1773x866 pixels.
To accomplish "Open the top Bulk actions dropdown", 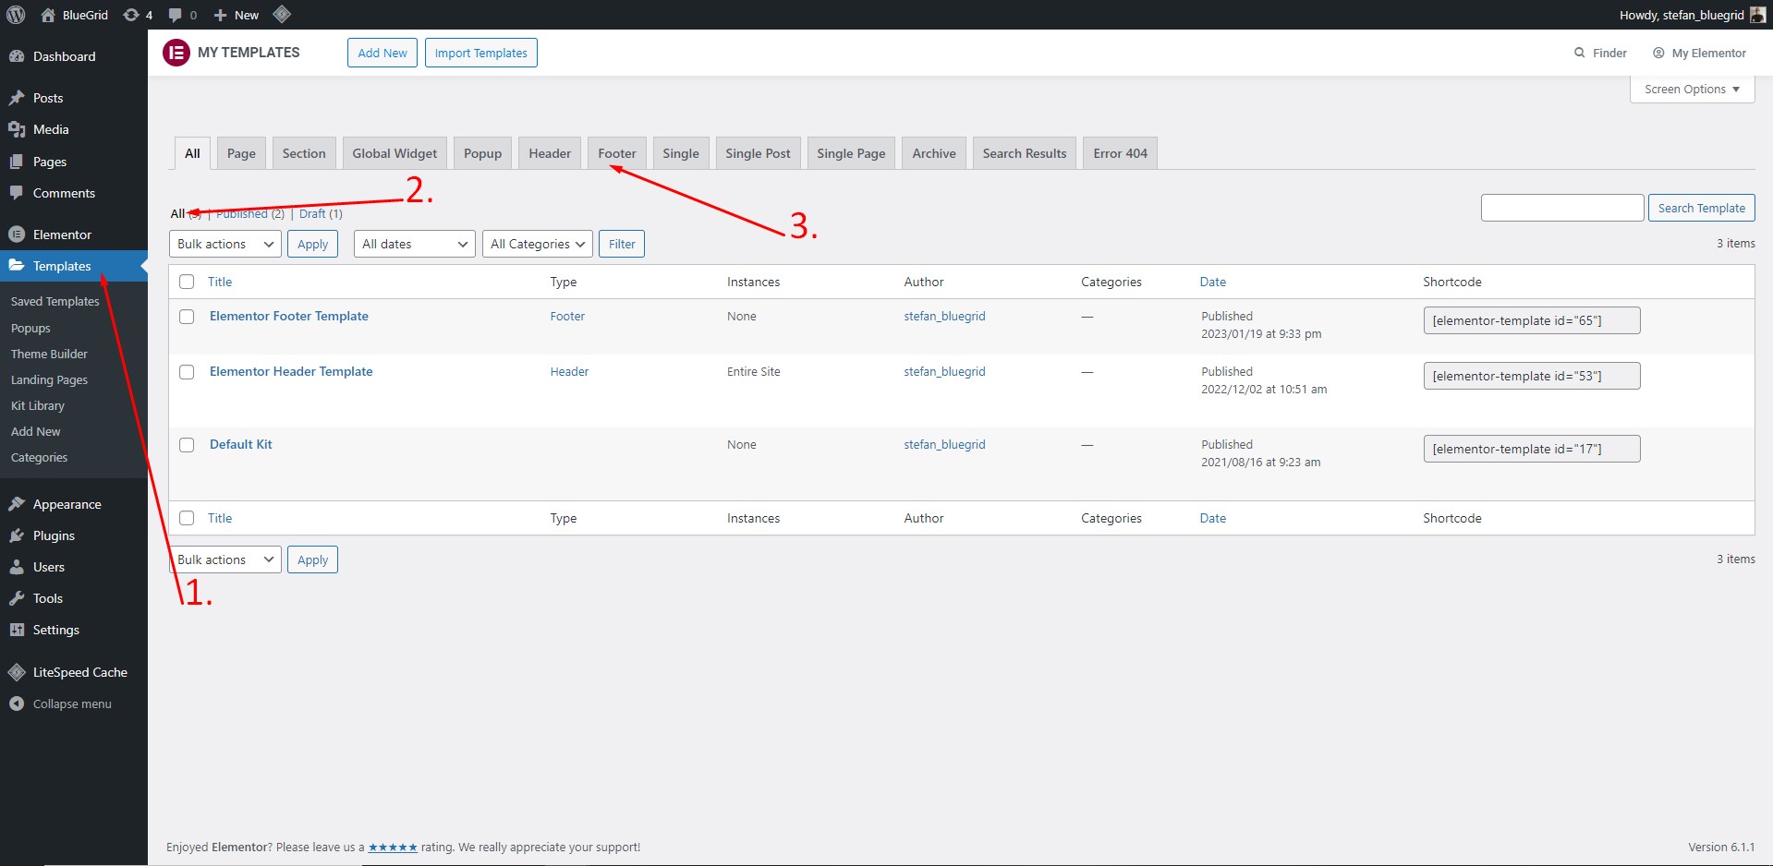I will point(225,244).
